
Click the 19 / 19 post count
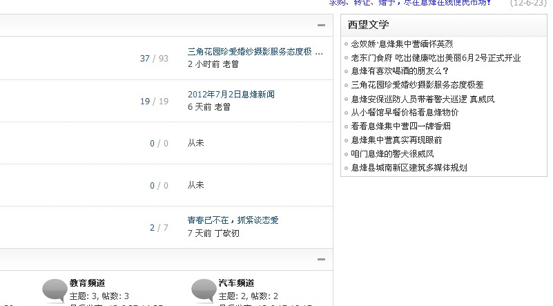coord(154,102)
